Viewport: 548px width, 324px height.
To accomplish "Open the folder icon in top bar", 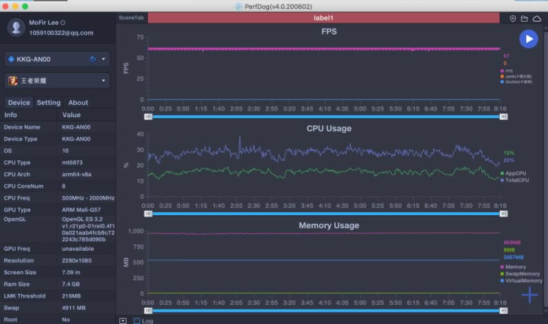I will tap(524, 18).
